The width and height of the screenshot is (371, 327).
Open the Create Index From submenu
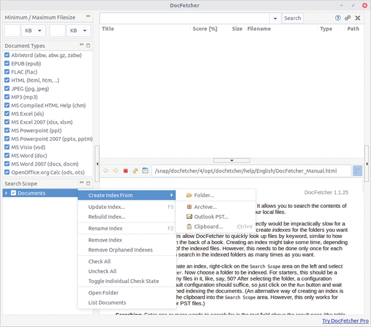click(x=127, y=195)
